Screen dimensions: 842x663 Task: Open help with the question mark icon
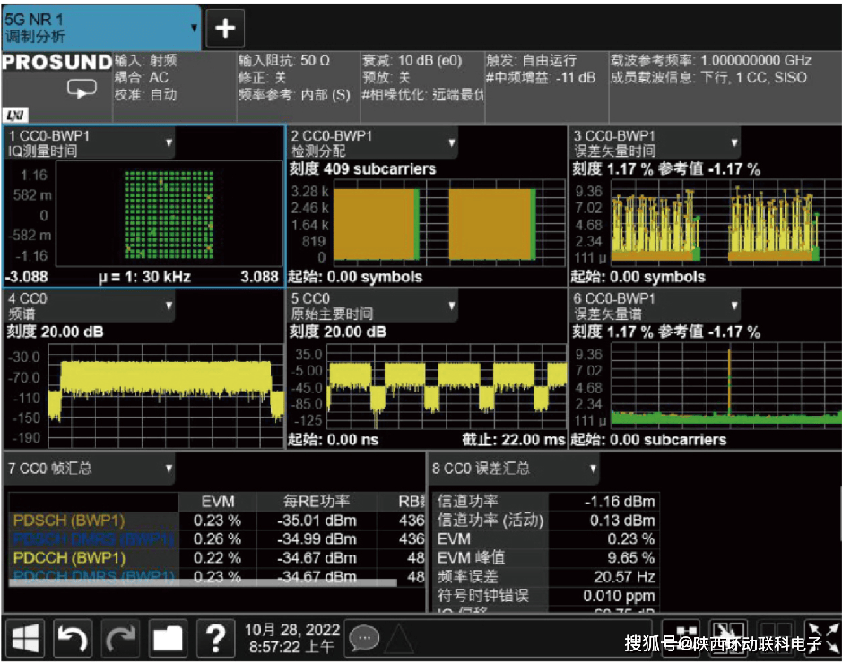(x=215, y=637)
